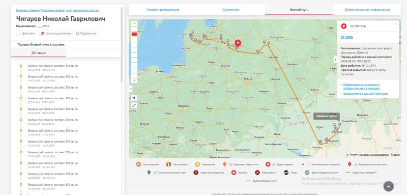Open the Действия actions menu
The image size is (407, 195).
pos(27,34)
